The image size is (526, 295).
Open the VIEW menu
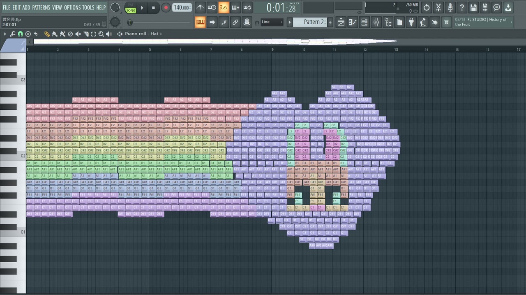(57, 7)
